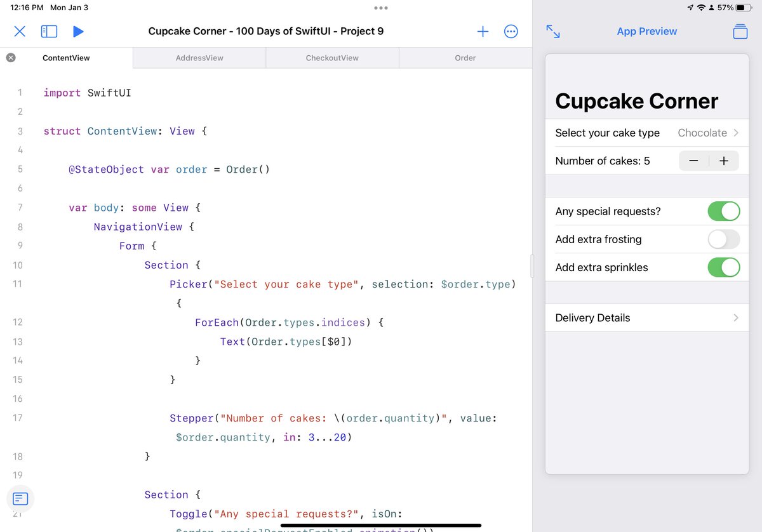Screen dimensions: 762x532
Task: Enable the Add extra frosting toggle
Action: point(724,239)
